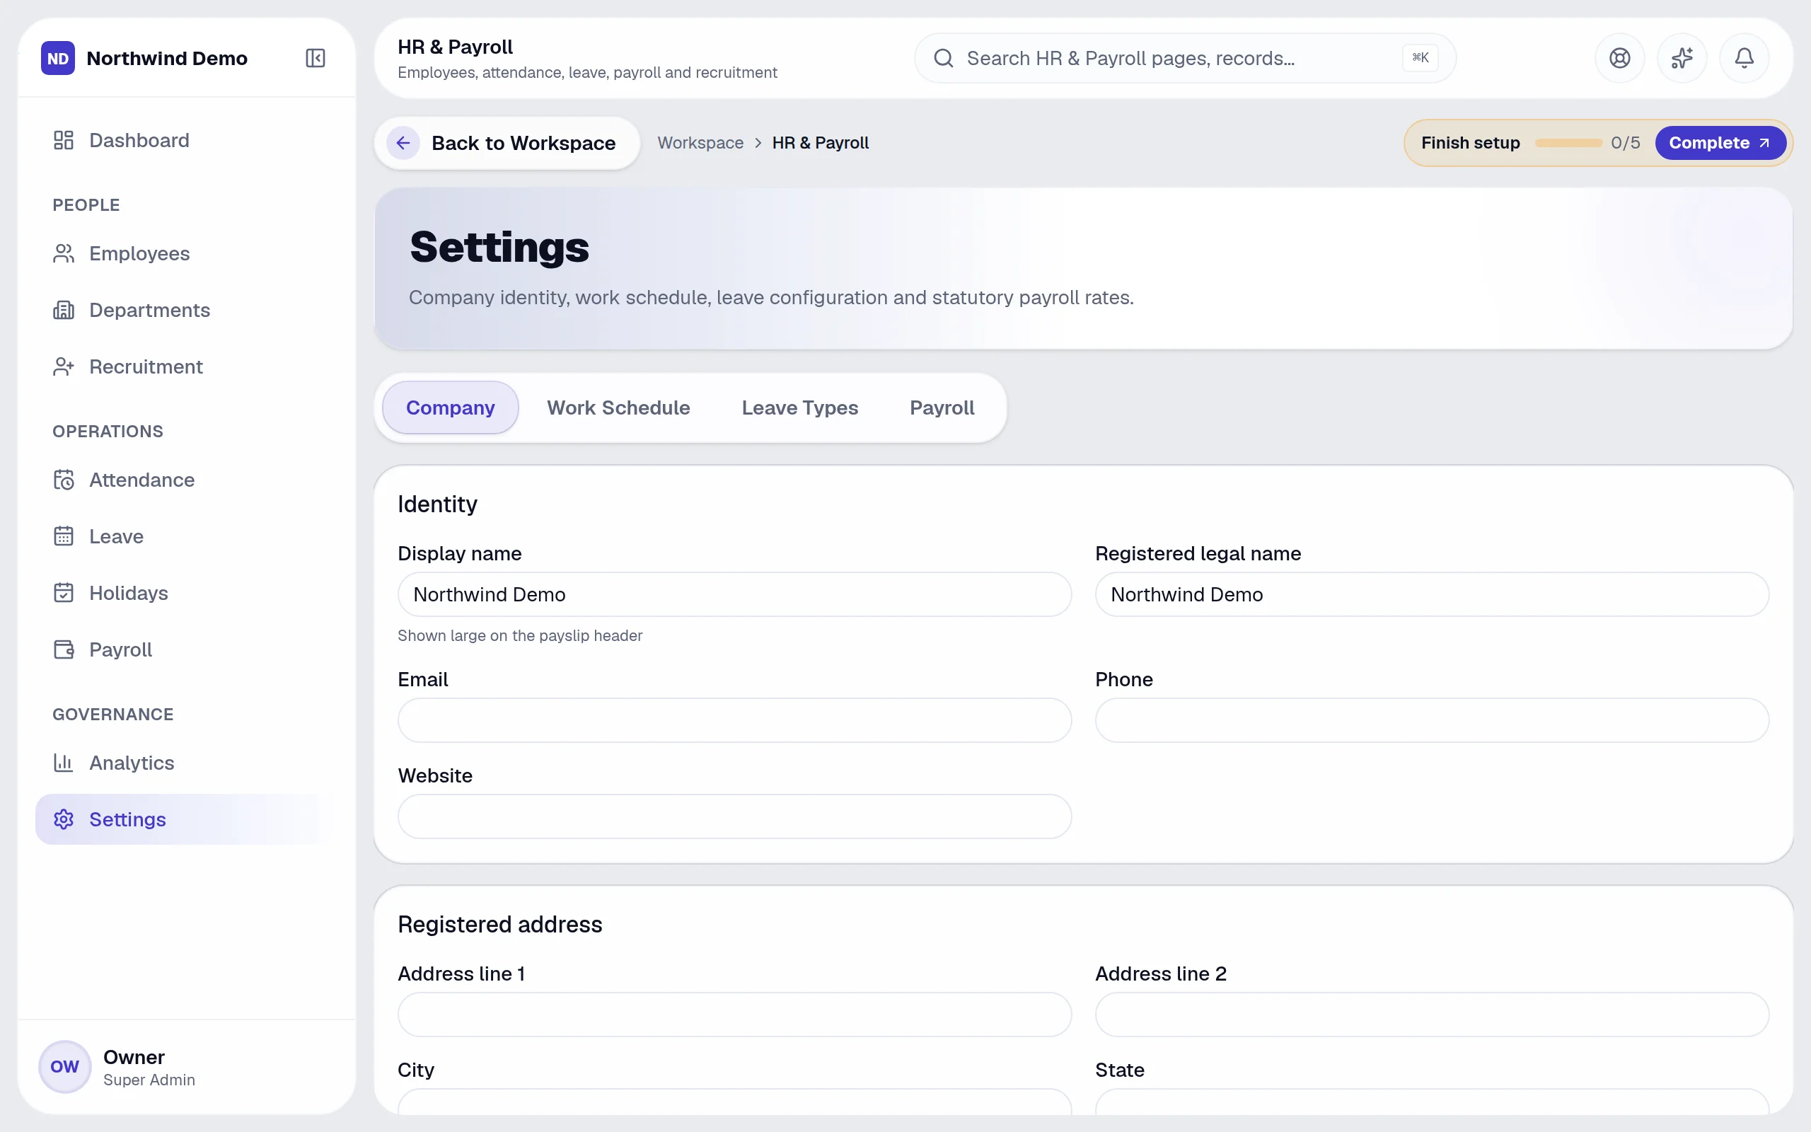Click the ⌘K shortcut badge

pos(1420,57)
